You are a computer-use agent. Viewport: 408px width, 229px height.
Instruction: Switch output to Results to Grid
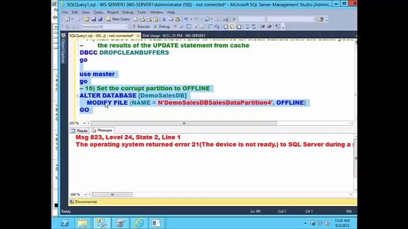(232, 27)
